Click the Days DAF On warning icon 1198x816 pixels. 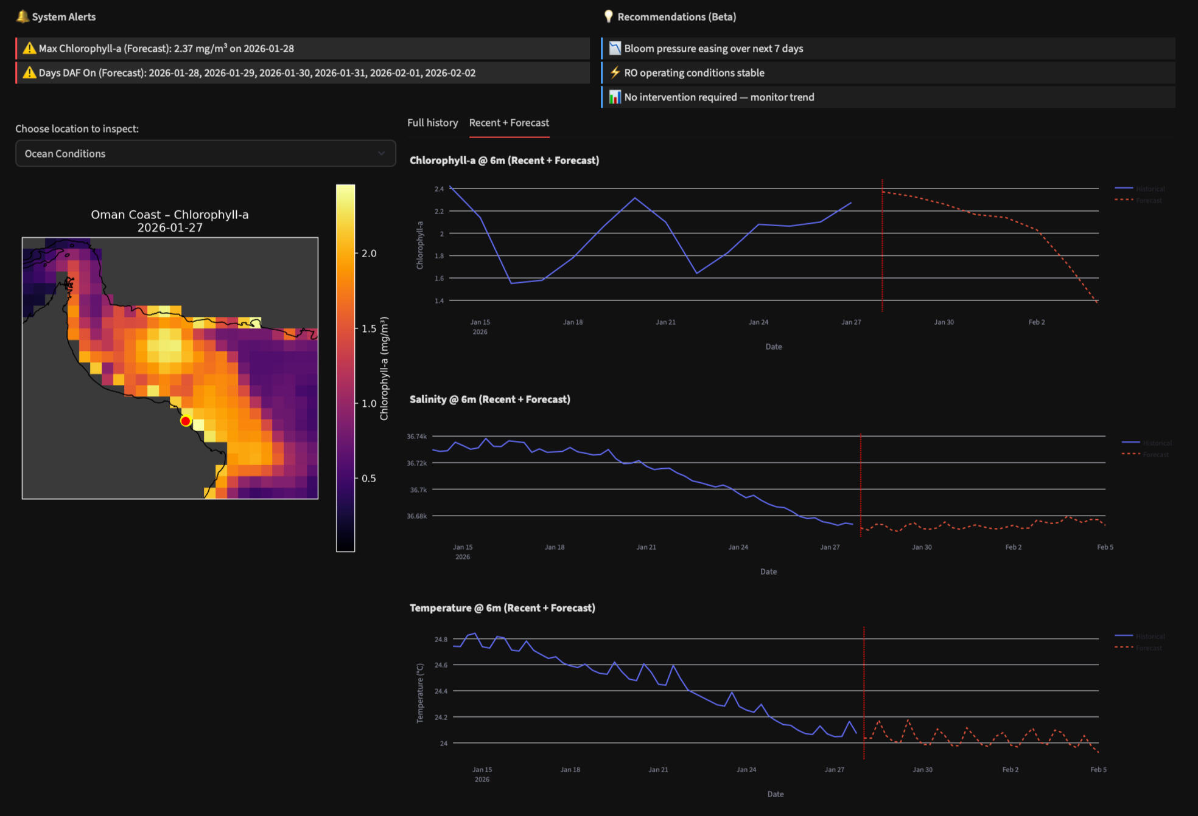click(29, 72)
